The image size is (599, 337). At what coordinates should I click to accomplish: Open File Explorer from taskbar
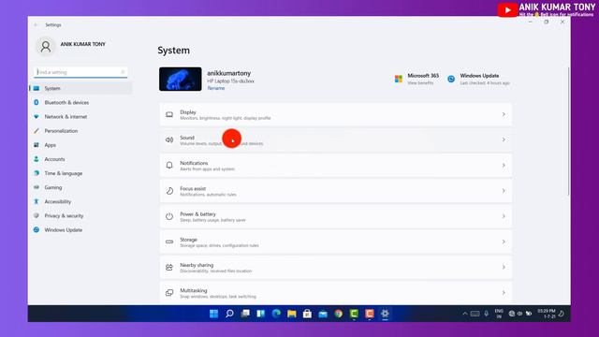coord(292,314)
